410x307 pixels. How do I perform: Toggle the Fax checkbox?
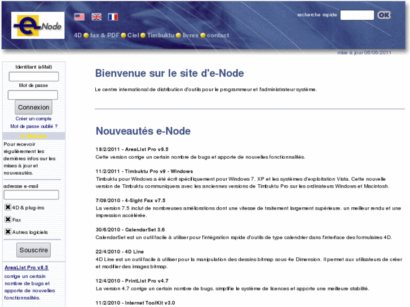click(8, 220)
